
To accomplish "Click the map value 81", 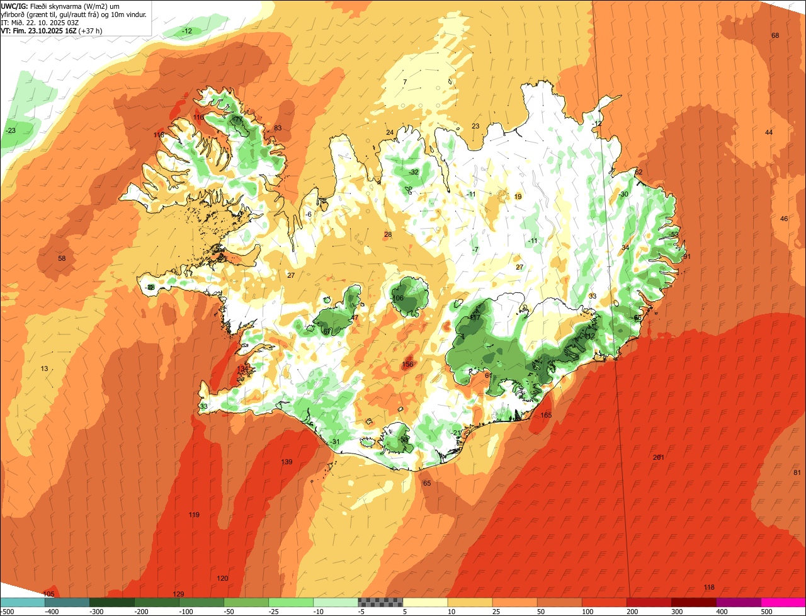I will (797, 472).
